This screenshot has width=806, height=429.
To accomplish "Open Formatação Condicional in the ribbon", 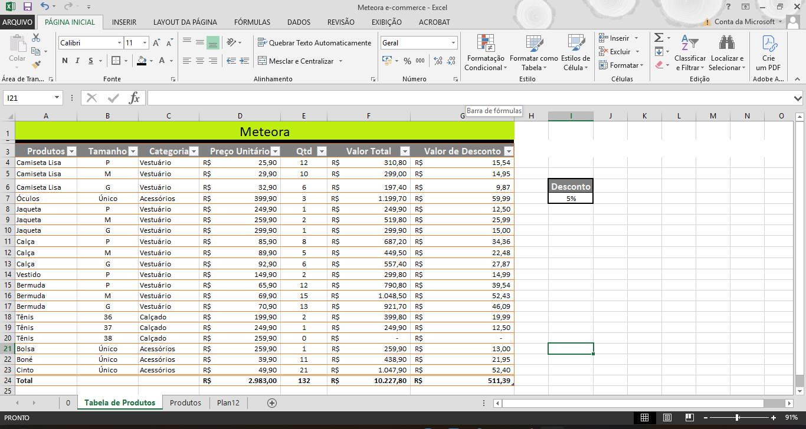I will [x=484, y=53].
